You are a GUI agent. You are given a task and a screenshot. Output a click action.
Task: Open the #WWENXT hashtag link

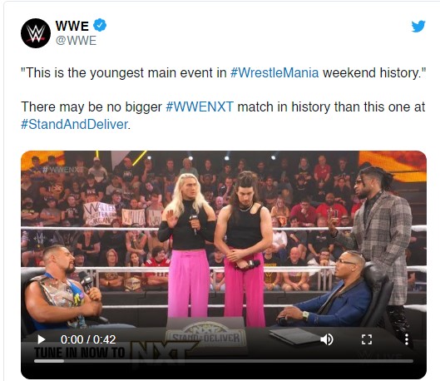pyautogui.click(x=200, y=106)
